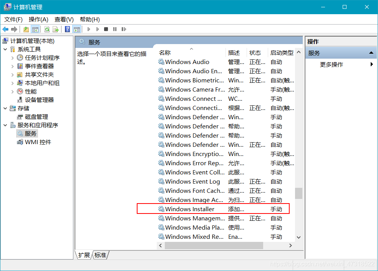Viewport: 378px width, 271px height.
Task: Sort by the 描述 column header
Action: click(237, 53)
